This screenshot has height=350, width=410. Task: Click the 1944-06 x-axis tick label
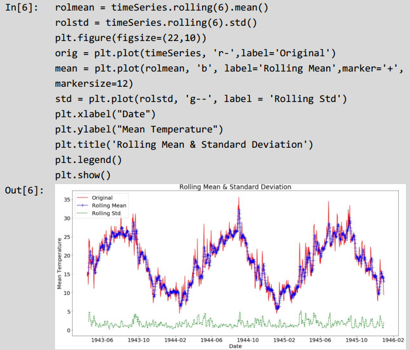pos(211,340)
